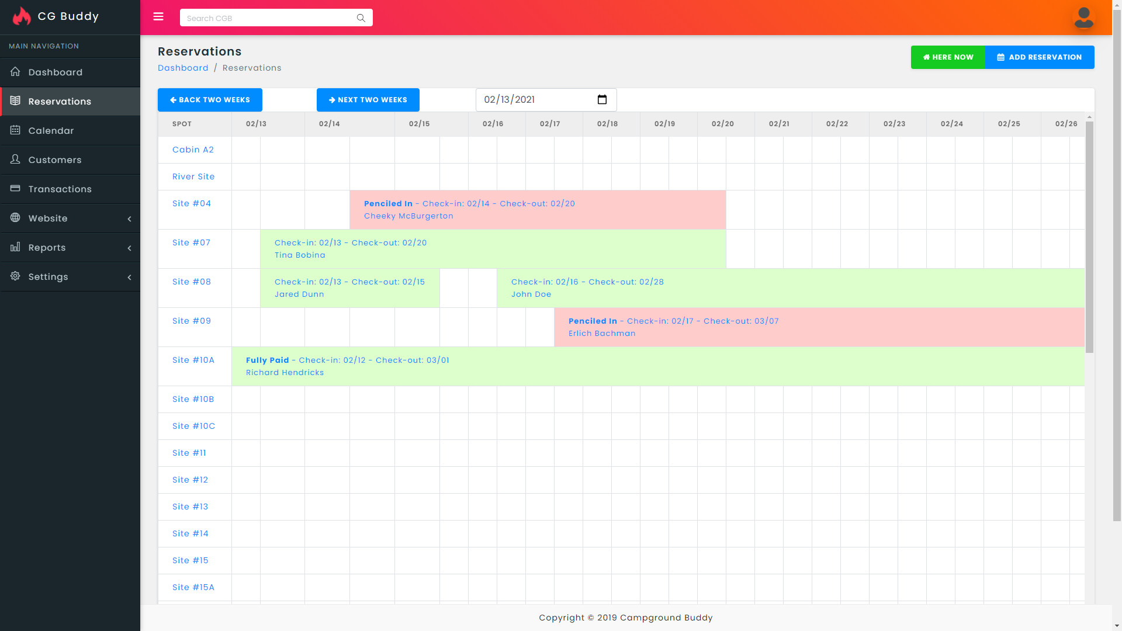Click the reservations table vertical scrollbar

(1089, 234)
